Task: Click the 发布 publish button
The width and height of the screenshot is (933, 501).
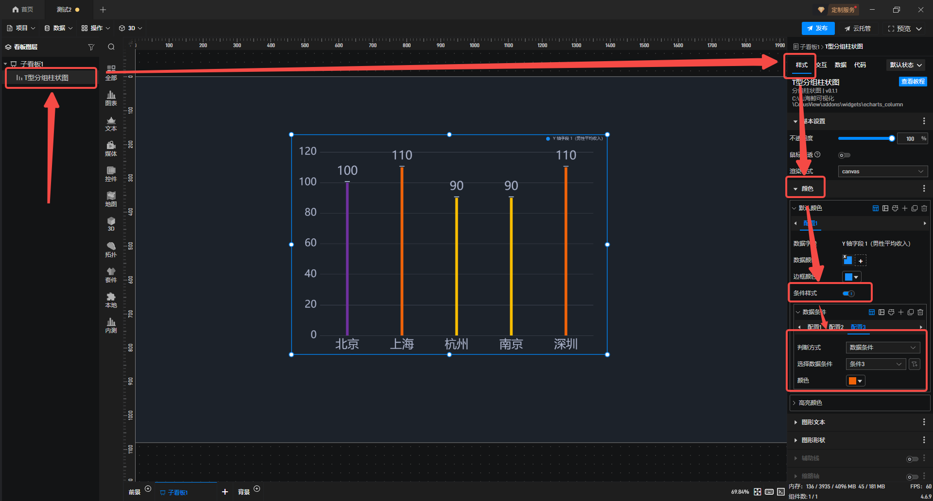Action: [x=818, y=28]
